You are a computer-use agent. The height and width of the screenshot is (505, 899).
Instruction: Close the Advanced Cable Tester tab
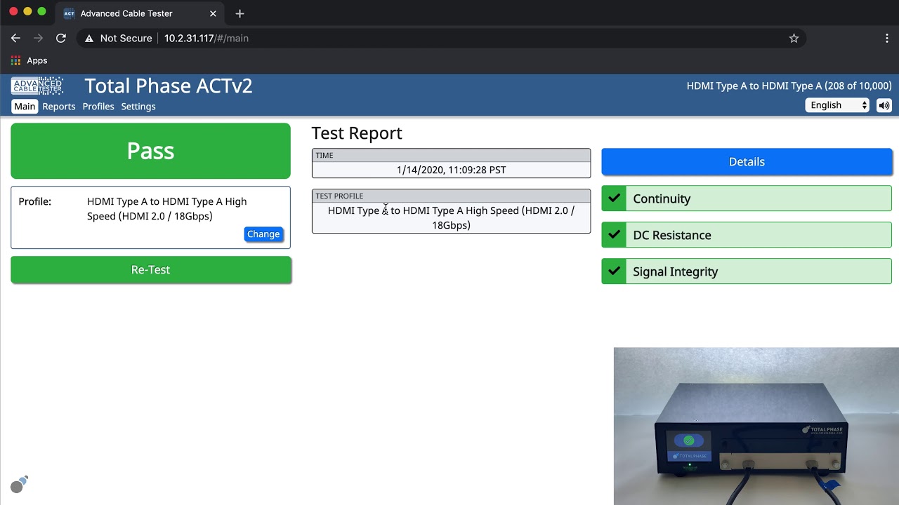213,13
